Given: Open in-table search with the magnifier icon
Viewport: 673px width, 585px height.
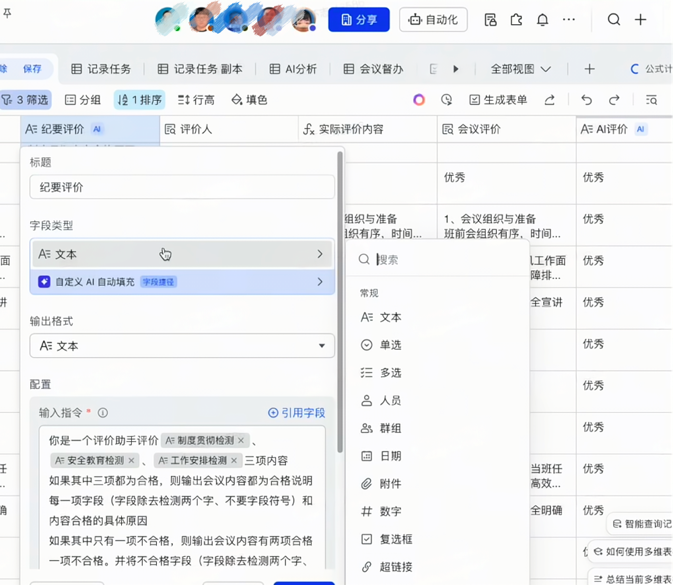Looking at the screenshot, I should tap(650, 99).
